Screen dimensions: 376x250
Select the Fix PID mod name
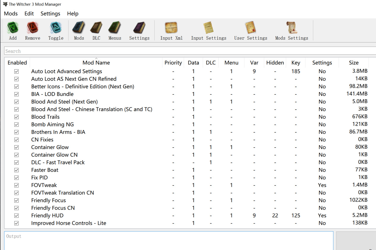click(39, 178)
